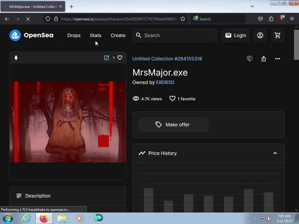Click the Firefox taskbar icon
This screenshot has width=299, height=224.
point(44,218)
